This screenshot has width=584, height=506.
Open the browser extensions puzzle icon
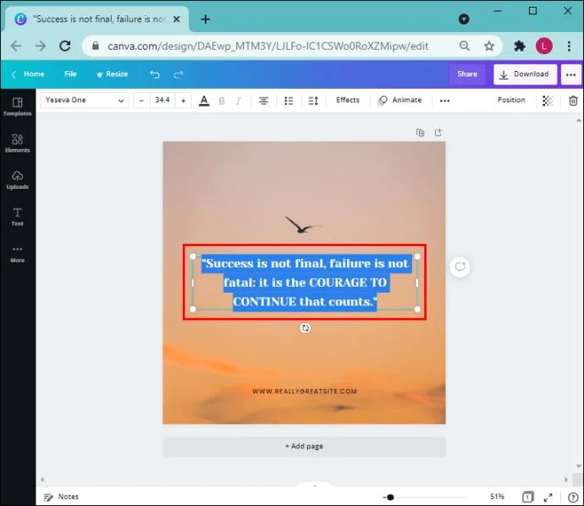pyautogui.click(x=519, y=47)
